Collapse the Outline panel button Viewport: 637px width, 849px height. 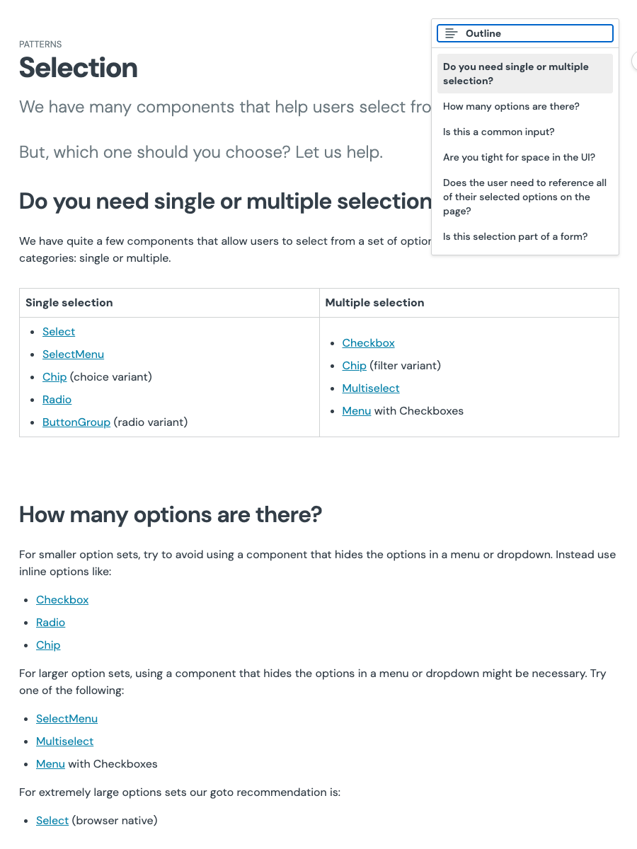(x=524, y=33)
